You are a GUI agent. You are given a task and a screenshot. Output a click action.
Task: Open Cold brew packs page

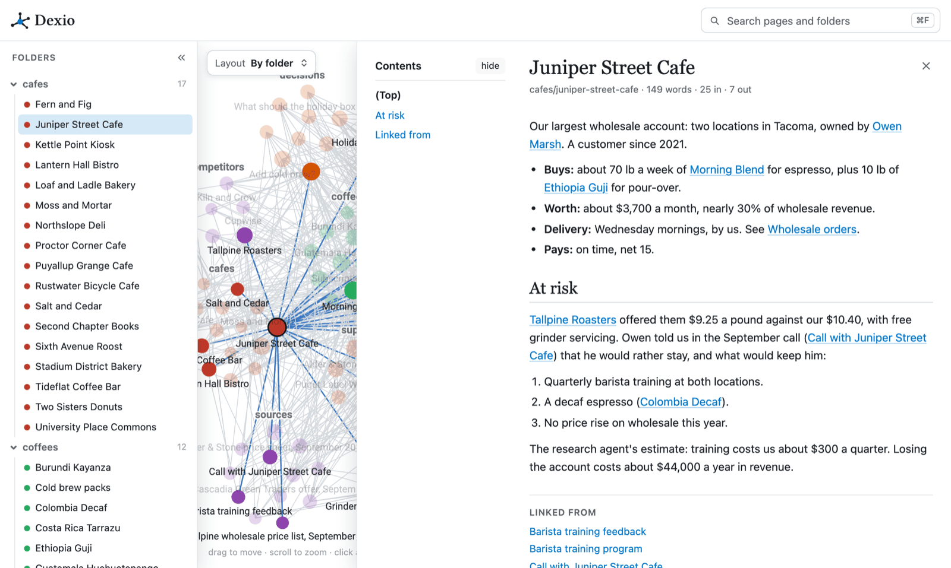click(x=105, y=488)
